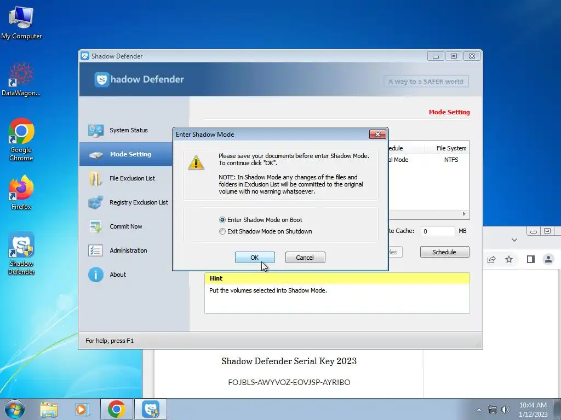The image size is (561, 420).
Task: Open Registry Exclusion List section
Action: [x=139, y=202]
